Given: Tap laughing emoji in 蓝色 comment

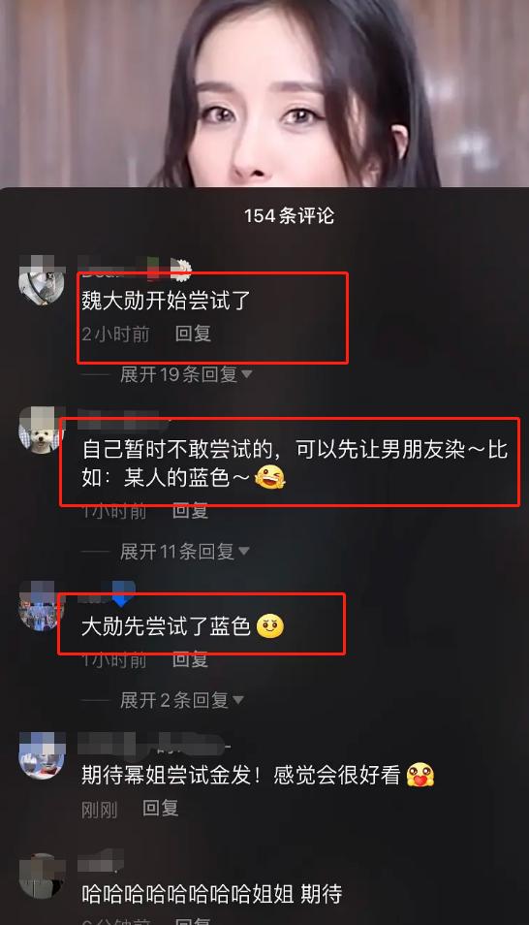Looking at the screenshot, I should coord(269,477).
